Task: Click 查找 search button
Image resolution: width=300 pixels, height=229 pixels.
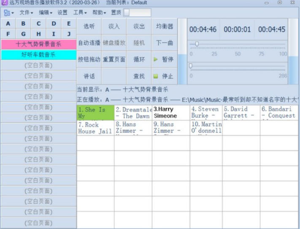Action: pos(139,76)
